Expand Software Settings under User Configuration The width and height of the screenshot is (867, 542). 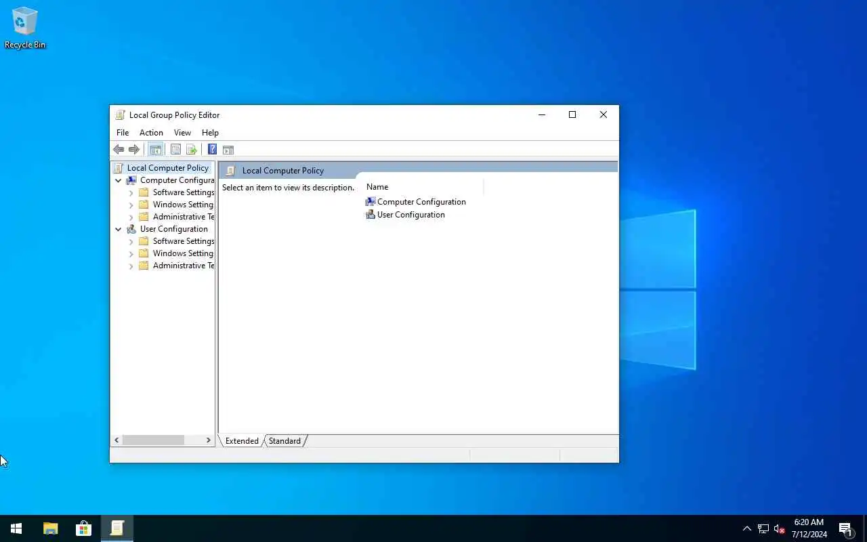pos(131,242)
